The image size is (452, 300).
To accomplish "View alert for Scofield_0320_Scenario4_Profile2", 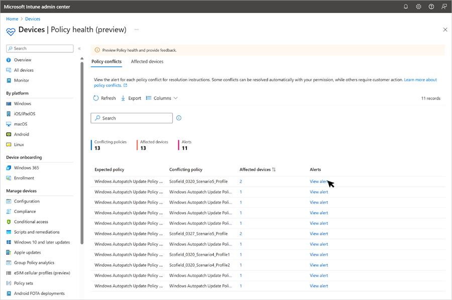I will 318,265.
